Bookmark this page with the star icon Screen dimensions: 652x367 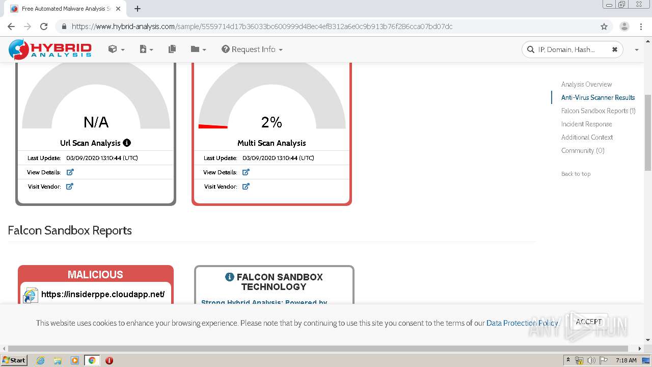coord(604,27)
